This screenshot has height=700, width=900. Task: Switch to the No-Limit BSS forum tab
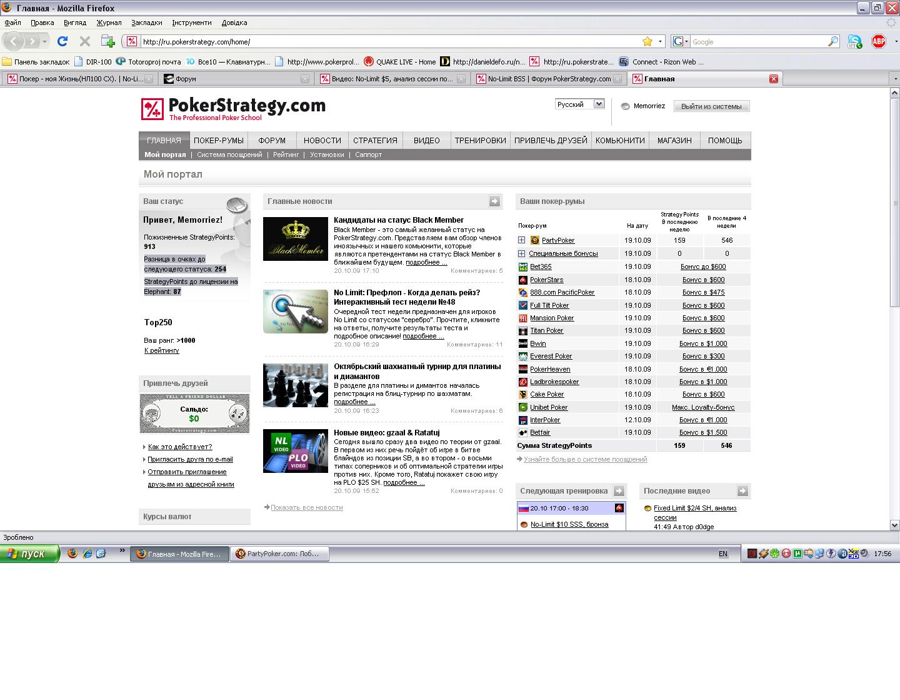point(549,79)
